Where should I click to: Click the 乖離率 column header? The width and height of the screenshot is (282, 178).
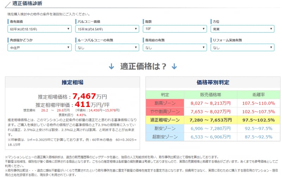[259, 95]
